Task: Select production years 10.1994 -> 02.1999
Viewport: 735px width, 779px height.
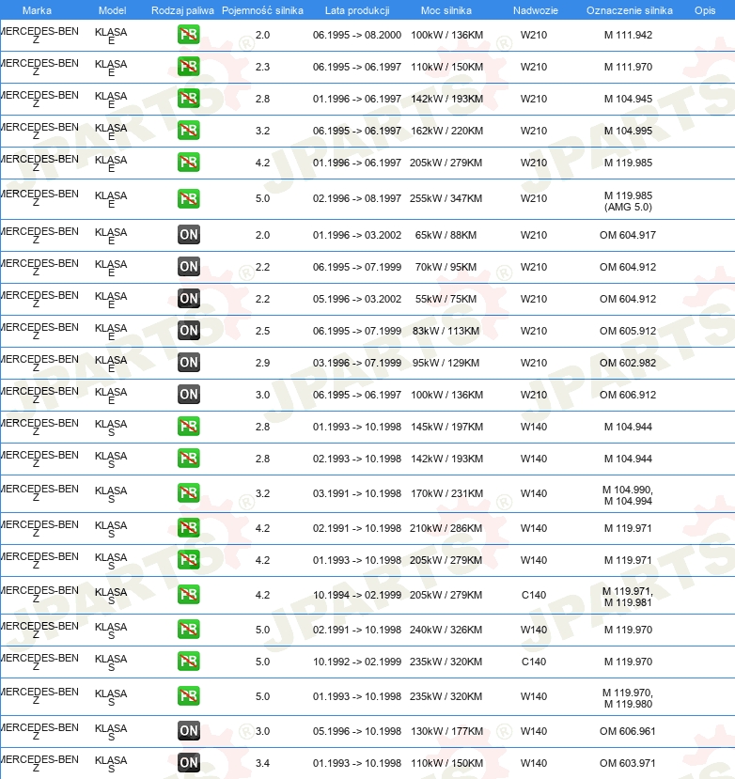Action: pos(357,595)
